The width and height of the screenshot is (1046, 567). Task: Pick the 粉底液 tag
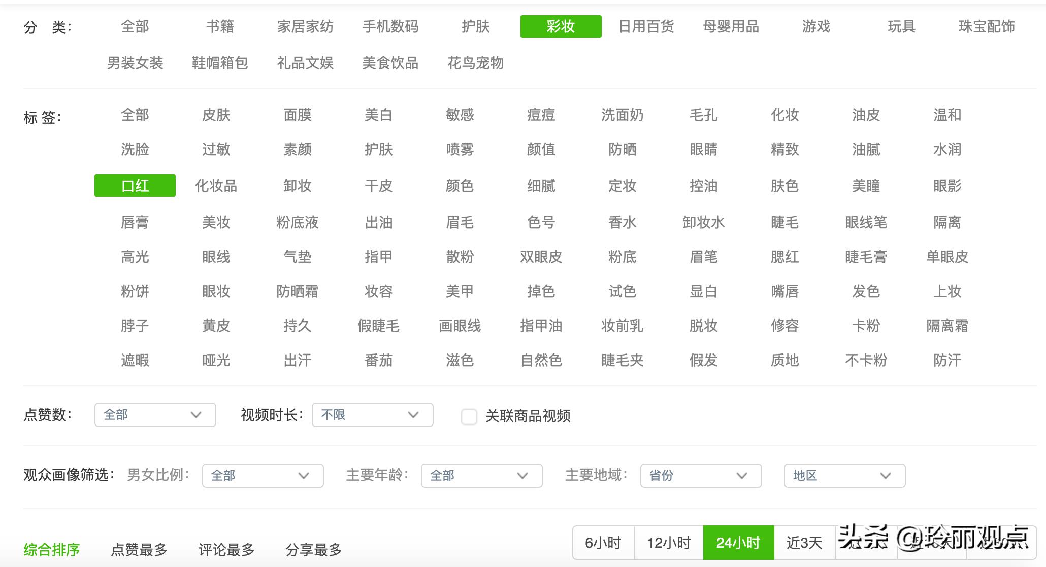(298, 222)
